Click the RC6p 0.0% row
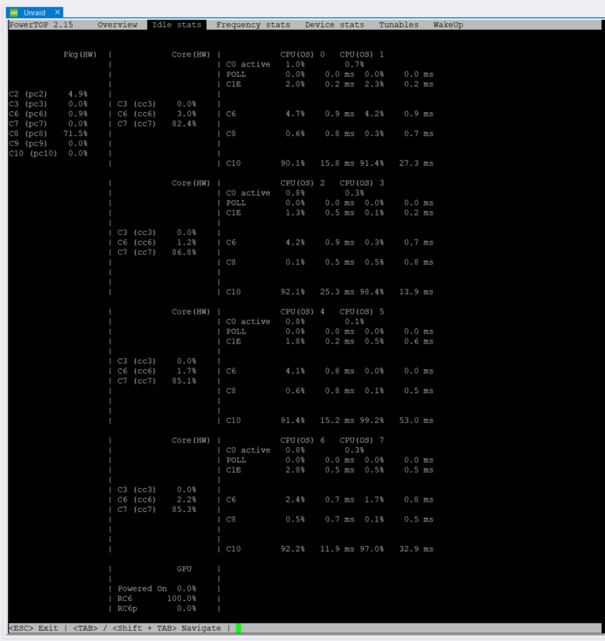The image size is (605, 641). [157, 609]
